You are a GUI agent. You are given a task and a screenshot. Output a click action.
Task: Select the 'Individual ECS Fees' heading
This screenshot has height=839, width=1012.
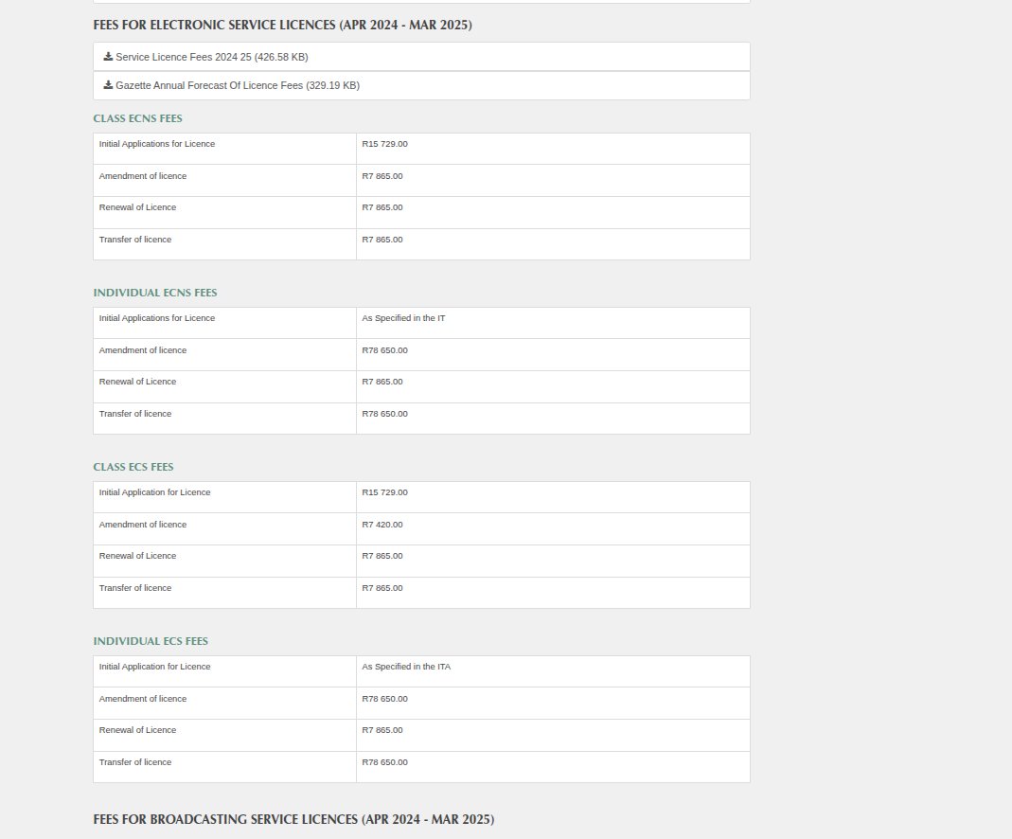click(151, 641)
